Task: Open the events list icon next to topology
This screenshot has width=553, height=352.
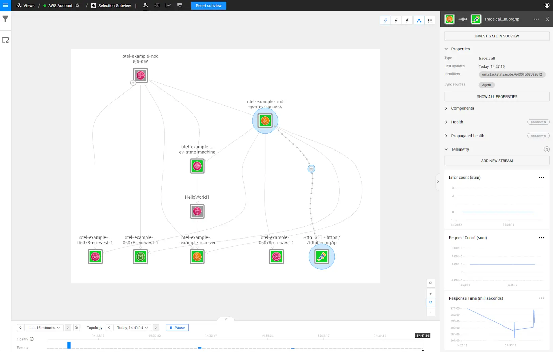Action: pyautogui.click(x=157, y=5)
